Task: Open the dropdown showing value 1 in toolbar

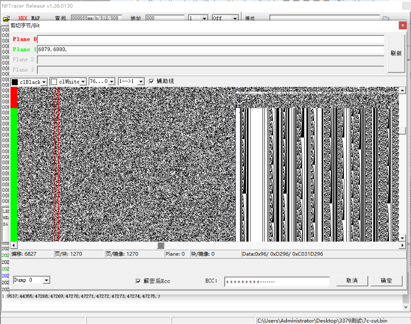Action: coord(204,18)
